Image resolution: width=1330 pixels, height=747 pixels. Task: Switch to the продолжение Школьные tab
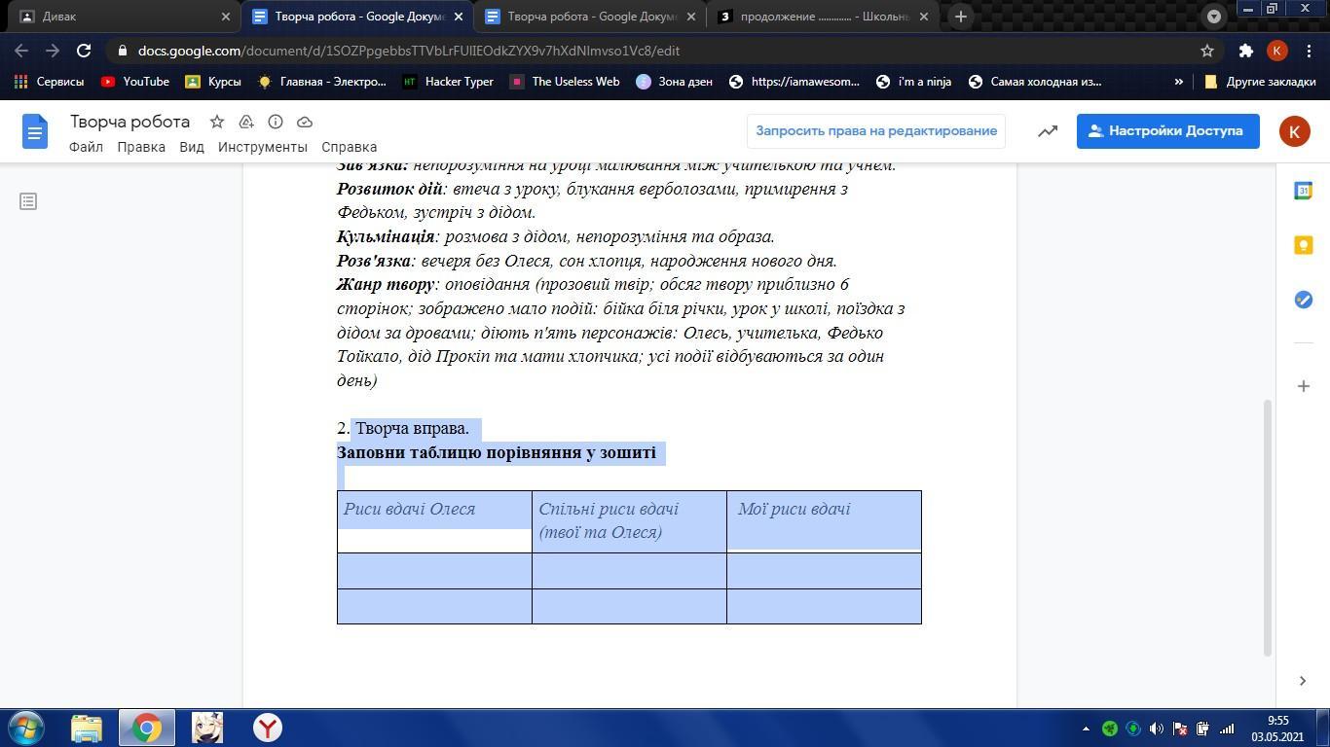pyautogui.click(x=824, y=17)
